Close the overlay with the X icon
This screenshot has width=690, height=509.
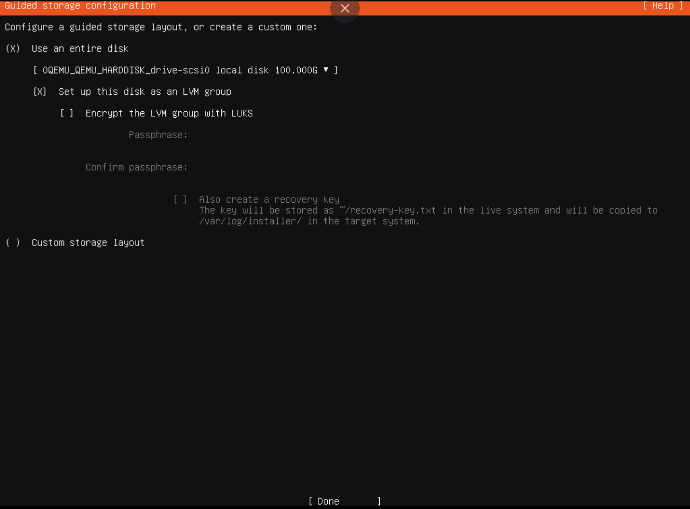tap(345, 8)
